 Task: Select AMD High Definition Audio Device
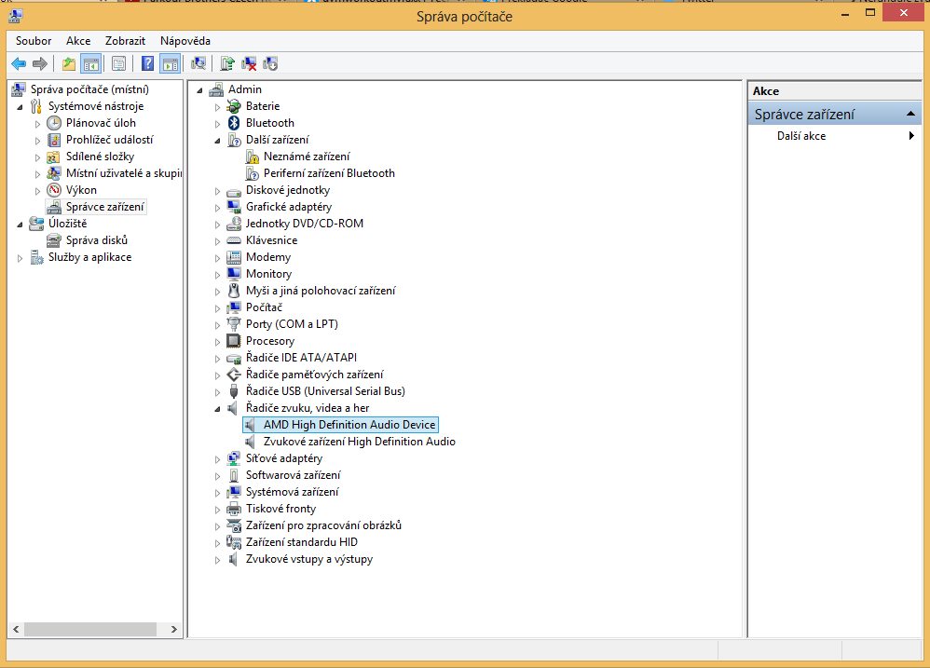pyautogui.click(x=349, y=425)
